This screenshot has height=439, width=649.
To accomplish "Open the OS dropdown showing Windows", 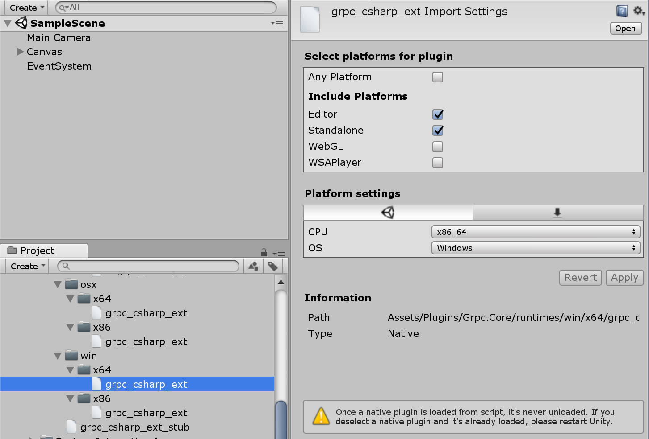I will 535,248.
